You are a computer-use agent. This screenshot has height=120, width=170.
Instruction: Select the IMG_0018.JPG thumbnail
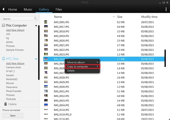point(46,31)
